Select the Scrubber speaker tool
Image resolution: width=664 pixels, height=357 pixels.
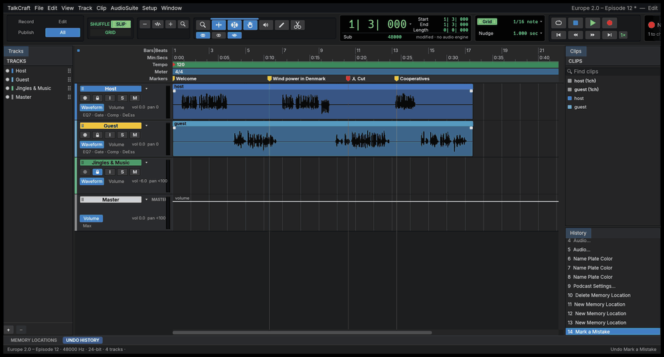coord(266,25)
